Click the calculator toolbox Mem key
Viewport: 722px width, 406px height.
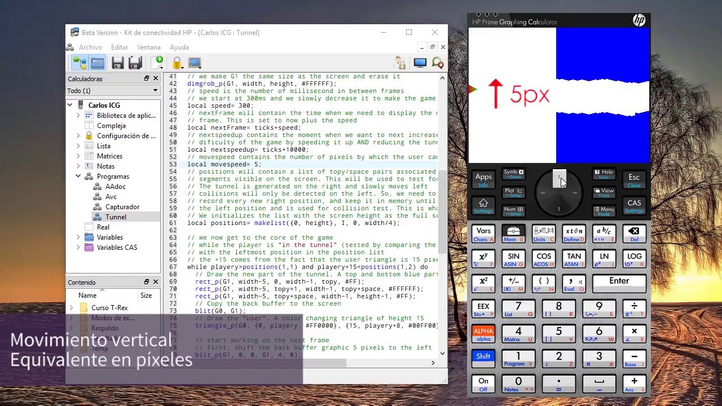[513, 233]
